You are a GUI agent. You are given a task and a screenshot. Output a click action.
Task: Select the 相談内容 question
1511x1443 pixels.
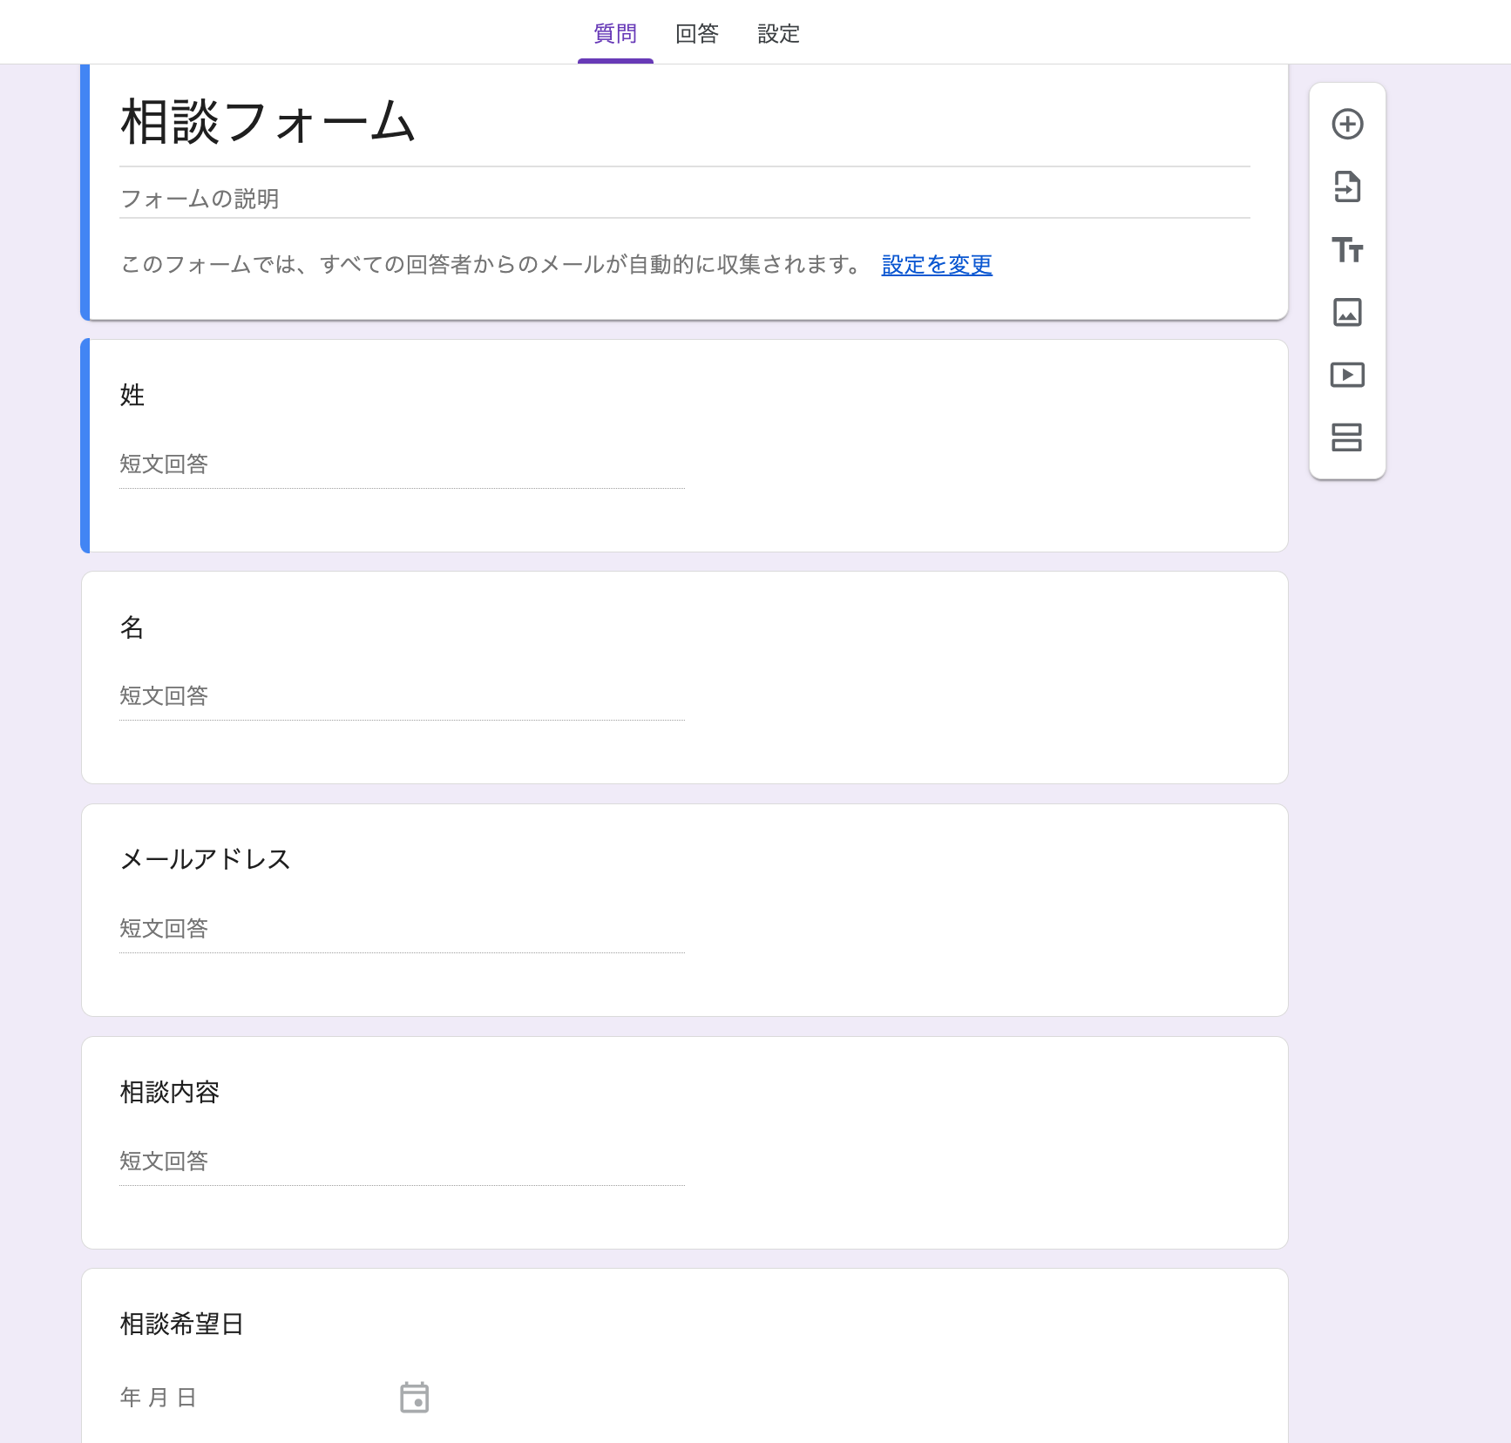click(x=170, y=1092)
